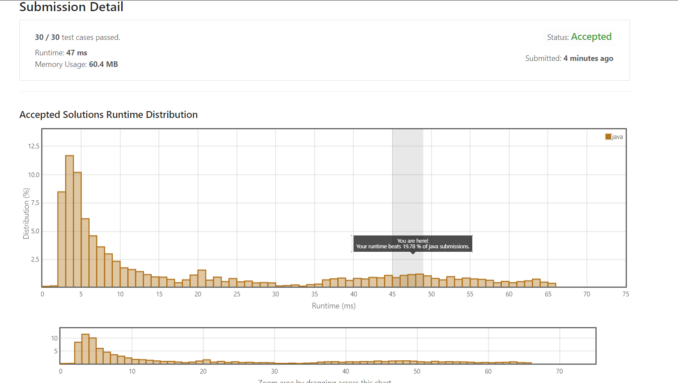Click the 'You are here!' tooltip
678x383 pixels.
(412, 244)
